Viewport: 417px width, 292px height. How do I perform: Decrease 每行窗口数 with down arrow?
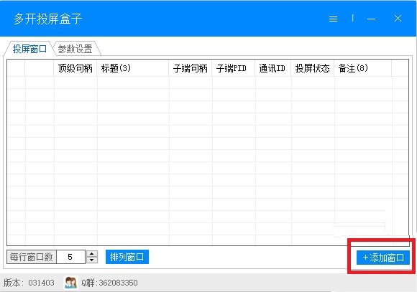point(92,260)
